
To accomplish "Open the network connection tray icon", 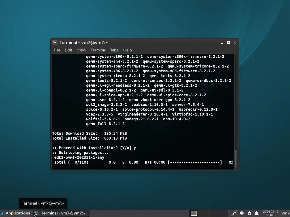I will [234, 213].
